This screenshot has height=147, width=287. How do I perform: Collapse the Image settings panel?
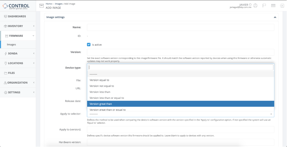[x=275, y=17]
